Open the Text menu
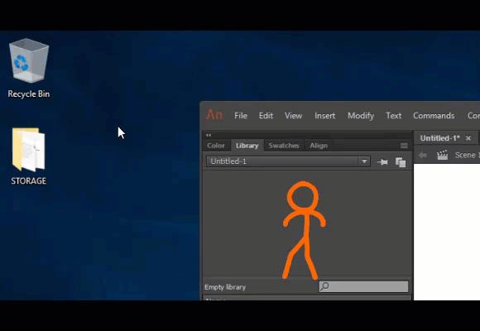This screenshot has width=480, height=331. pyautogui.click(x=393, y=116)
